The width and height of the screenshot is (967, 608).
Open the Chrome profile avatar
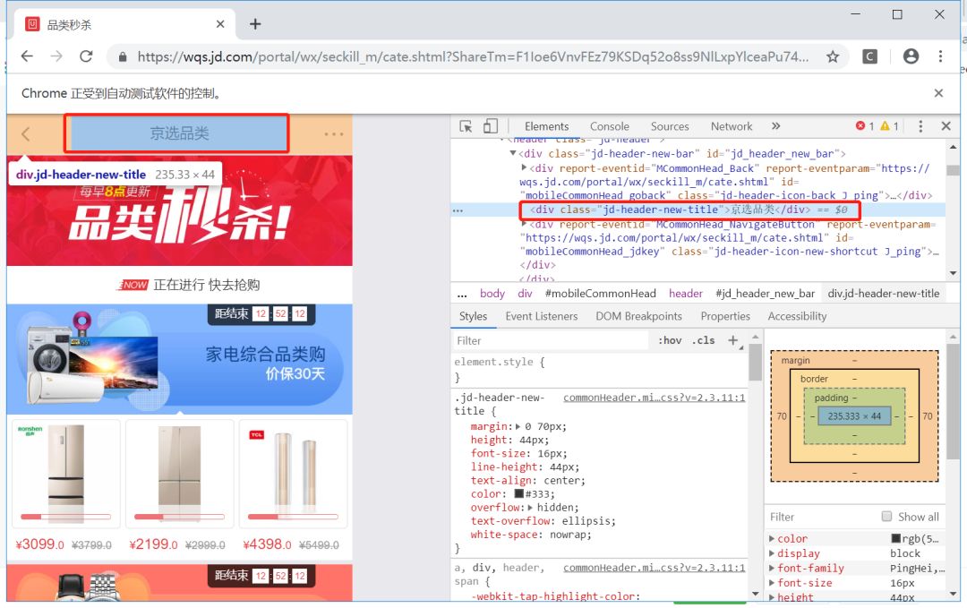(x=911, y=56)
